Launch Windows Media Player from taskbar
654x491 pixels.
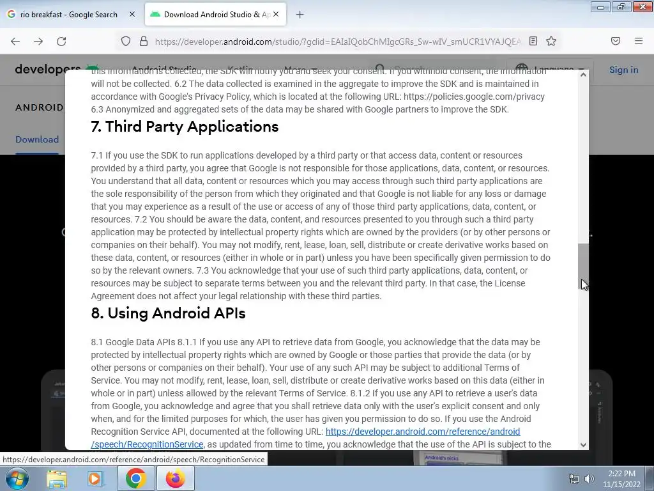point(95,478)
